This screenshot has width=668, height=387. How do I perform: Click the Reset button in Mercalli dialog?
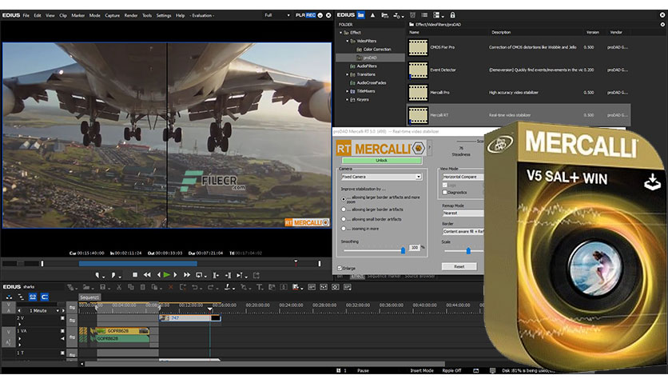coord(459,266)
